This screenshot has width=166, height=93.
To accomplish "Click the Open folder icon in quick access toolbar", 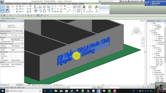I will 2,16.
